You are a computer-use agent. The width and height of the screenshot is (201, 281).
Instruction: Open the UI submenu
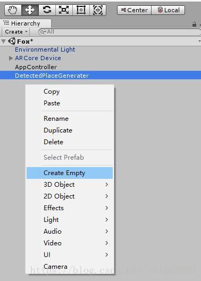(x=70, y=254)
